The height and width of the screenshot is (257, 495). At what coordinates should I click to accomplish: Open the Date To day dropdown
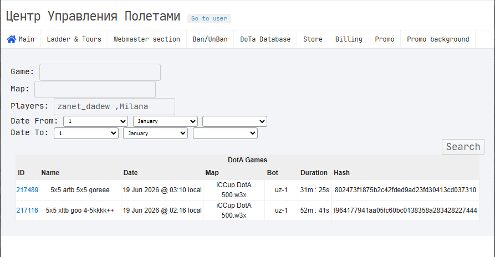(x=86, y=133)
